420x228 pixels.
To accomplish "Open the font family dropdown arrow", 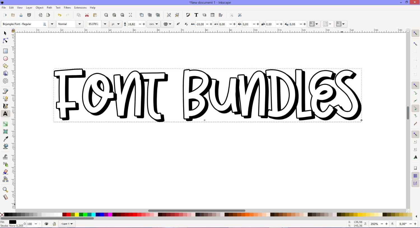I will tap(52, 24).
